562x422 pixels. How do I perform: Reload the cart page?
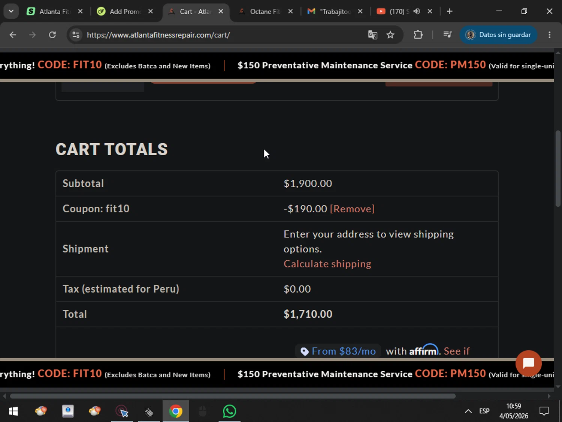point(52,35)
